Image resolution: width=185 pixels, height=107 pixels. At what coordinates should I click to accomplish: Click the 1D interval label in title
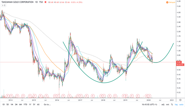[36, 2]
